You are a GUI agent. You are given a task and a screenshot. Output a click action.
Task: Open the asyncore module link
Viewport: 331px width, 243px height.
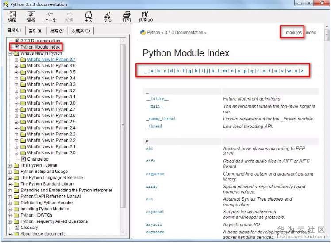155,232
